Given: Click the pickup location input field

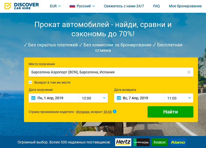Looking at the screenshot, I should click(x=106, y=72).
